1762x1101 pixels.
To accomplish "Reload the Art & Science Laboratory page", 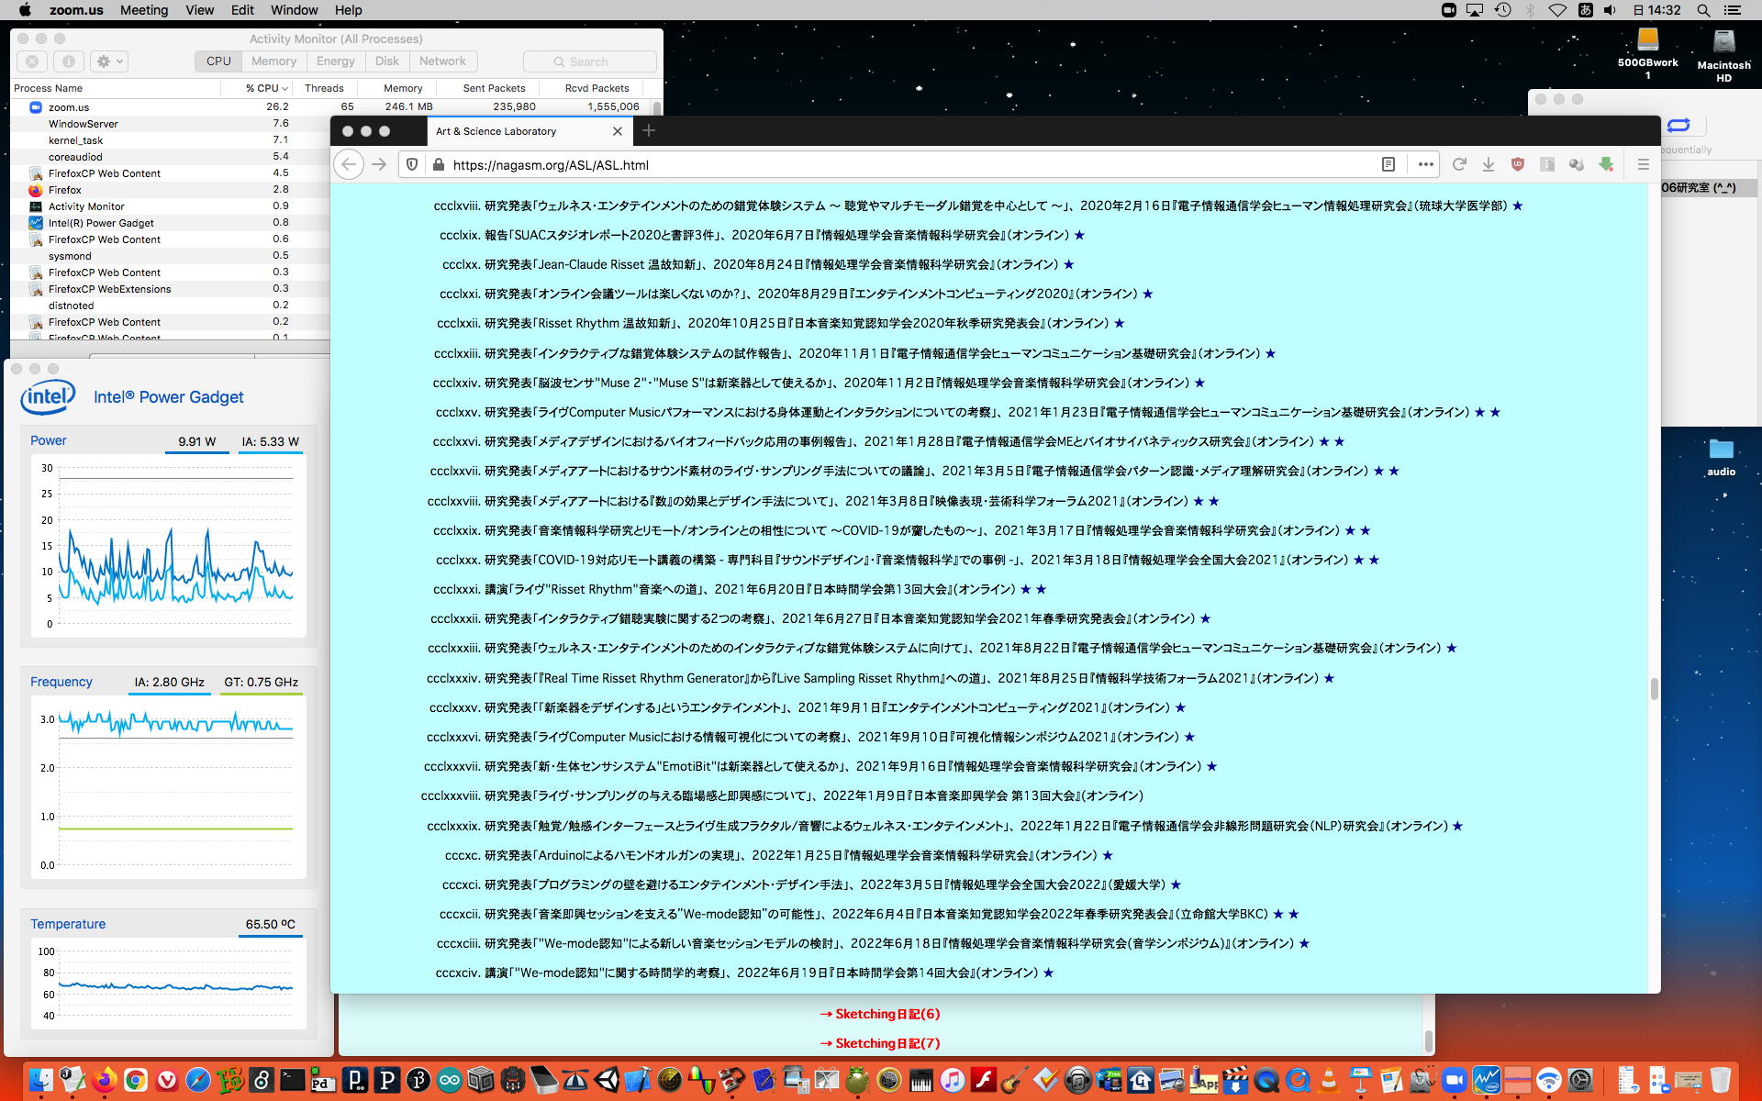I will [1459, 164].
